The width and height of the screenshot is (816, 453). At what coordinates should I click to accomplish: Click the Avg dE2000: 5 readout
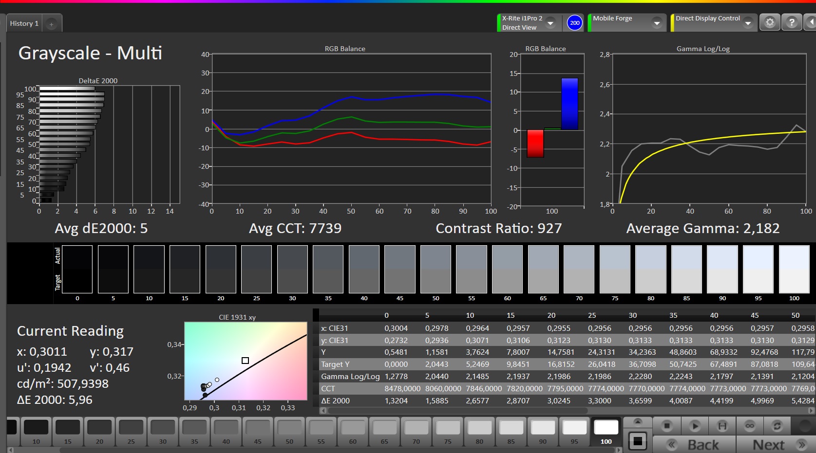tap(101, 228)
